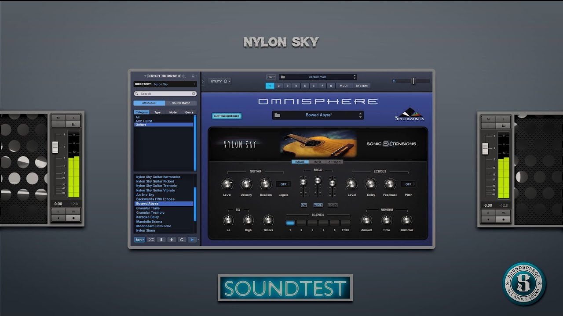Click the EQ Lo knob
Screen dimensions: 563x316
point(228,220)
